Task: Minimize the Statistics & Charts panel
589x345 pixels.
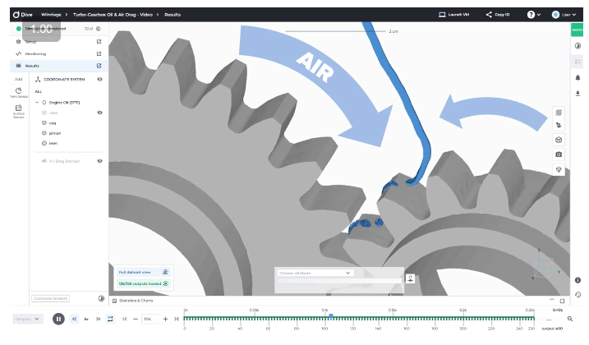Action: 551,300
